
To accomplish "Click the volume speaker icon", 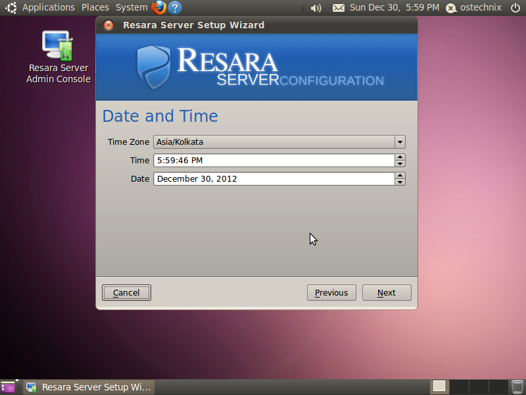I will [x=316, y=8].
